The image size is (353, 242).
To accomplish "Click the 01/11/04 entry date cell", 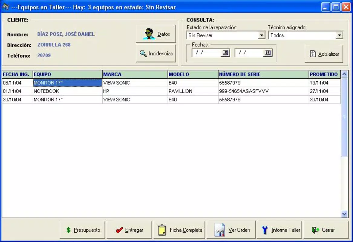I will tap(18, 91).
